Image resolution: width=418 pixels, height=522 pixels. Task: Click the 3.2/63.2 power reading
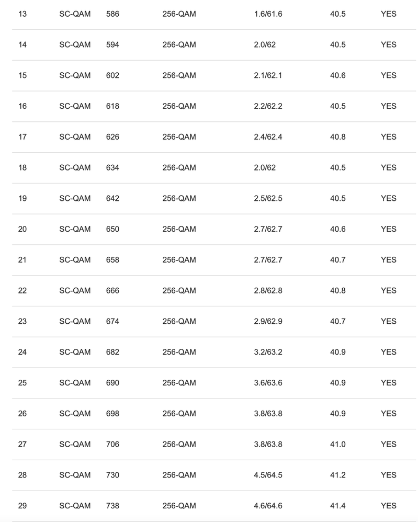point(268,352)
